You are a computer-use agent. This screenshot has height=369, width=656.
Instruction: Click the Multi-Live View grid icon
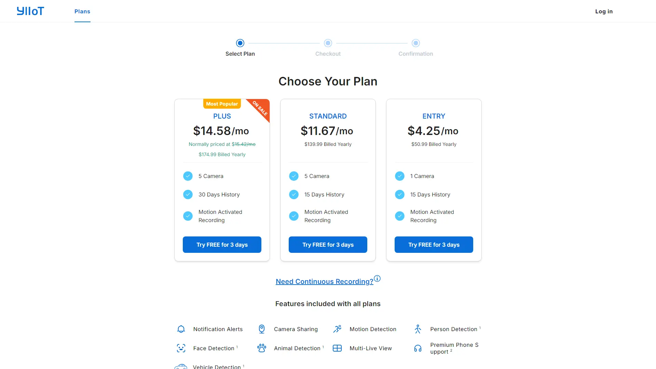pos(337,348)
